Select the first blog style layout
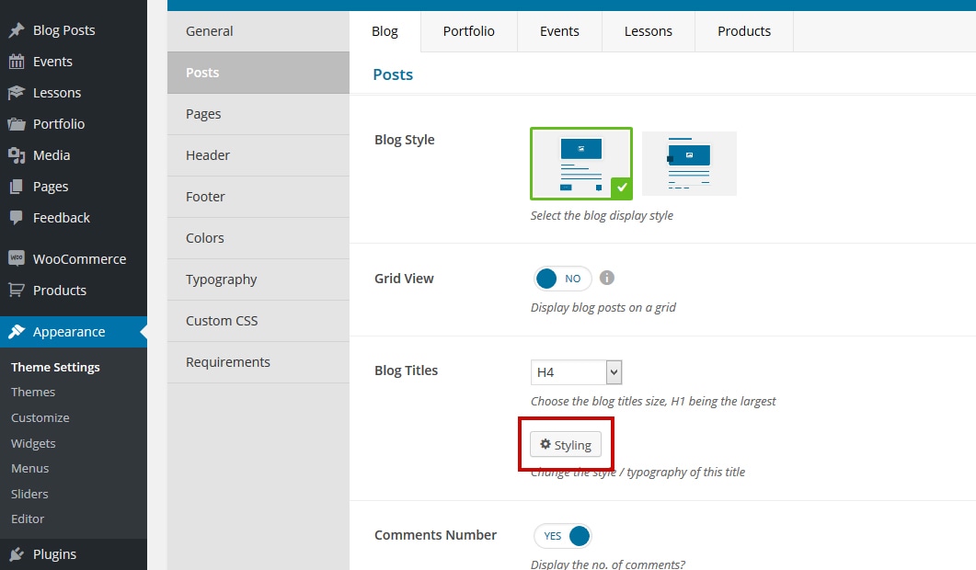 (581, 164)
